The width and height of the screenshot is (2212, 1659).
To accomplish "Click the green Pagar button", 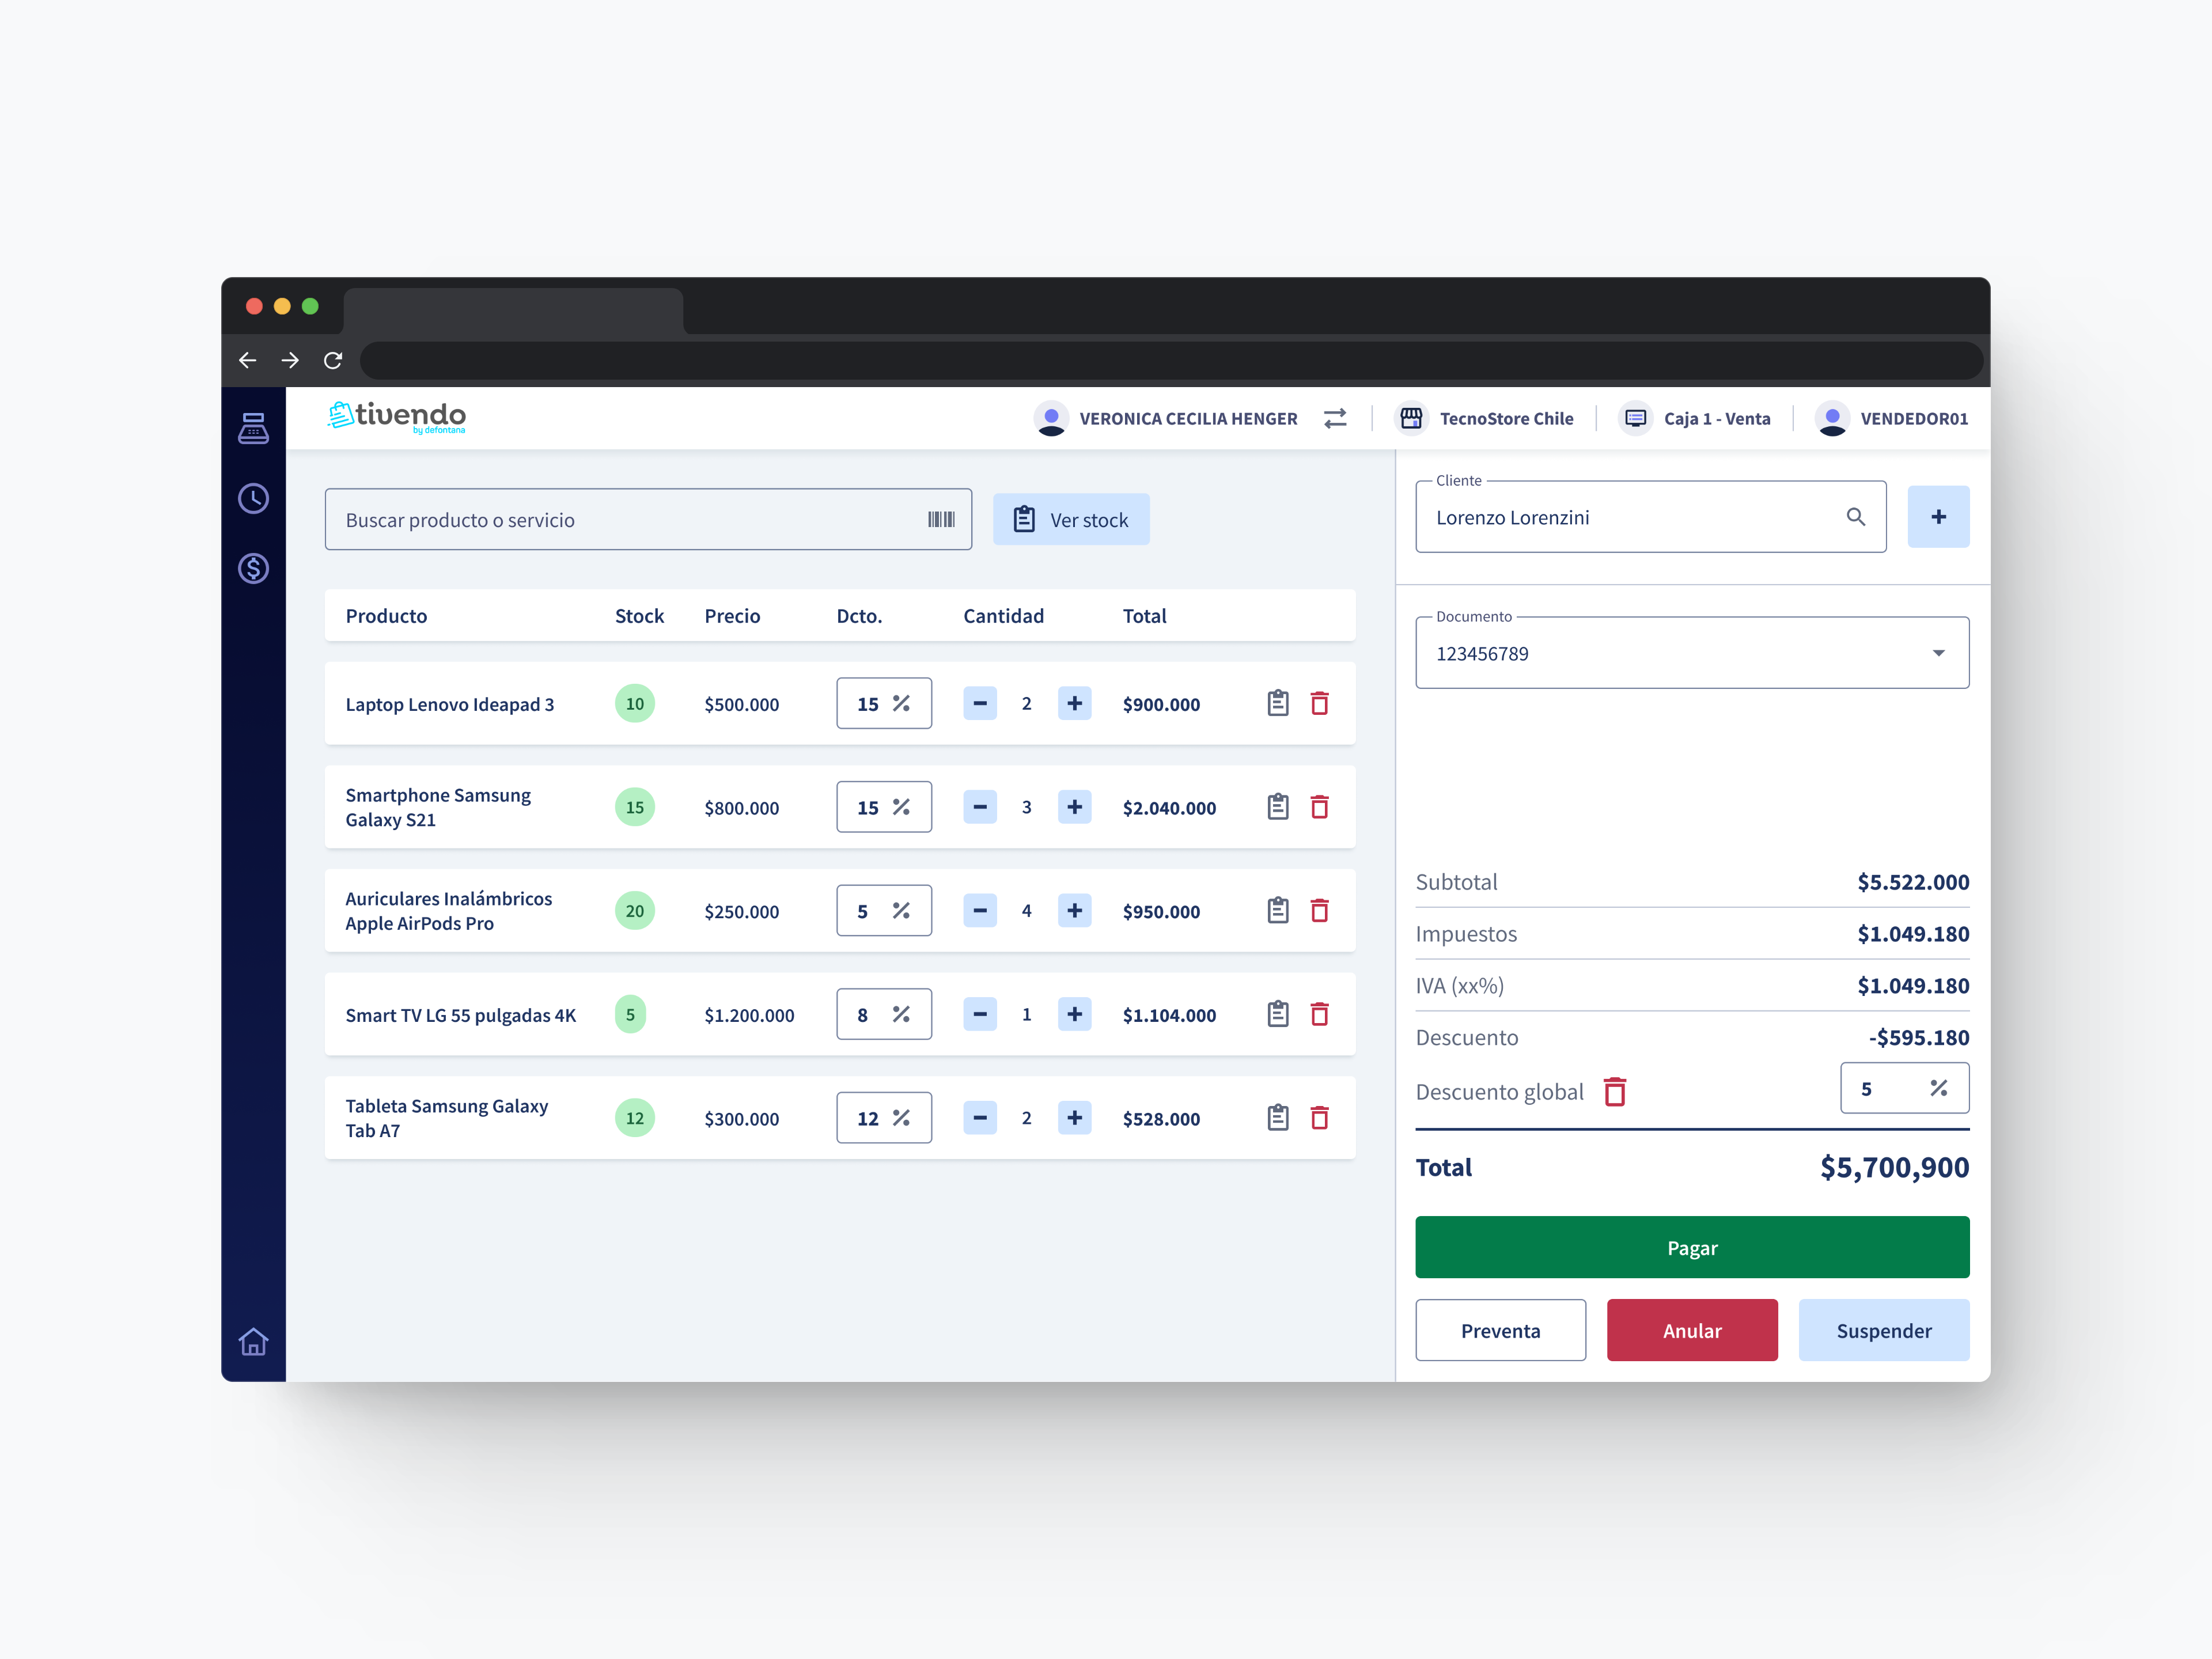I will coord(1692,1247).
